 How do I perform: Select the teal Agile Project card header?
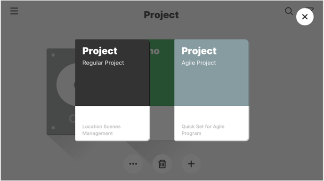tap(211, 73)
